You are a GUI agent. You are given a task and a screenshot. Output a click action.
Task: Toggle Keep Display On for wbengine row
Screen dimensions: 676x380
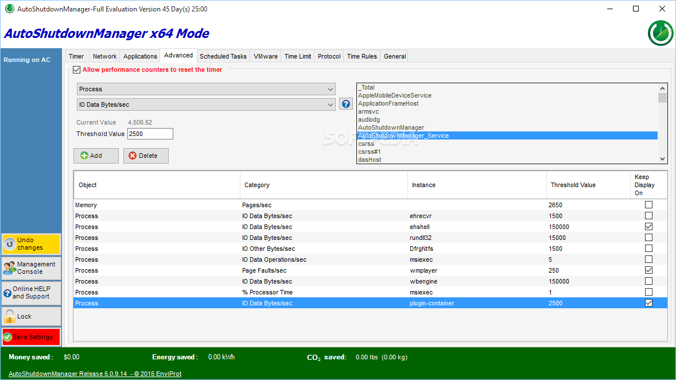pos(648,281)
